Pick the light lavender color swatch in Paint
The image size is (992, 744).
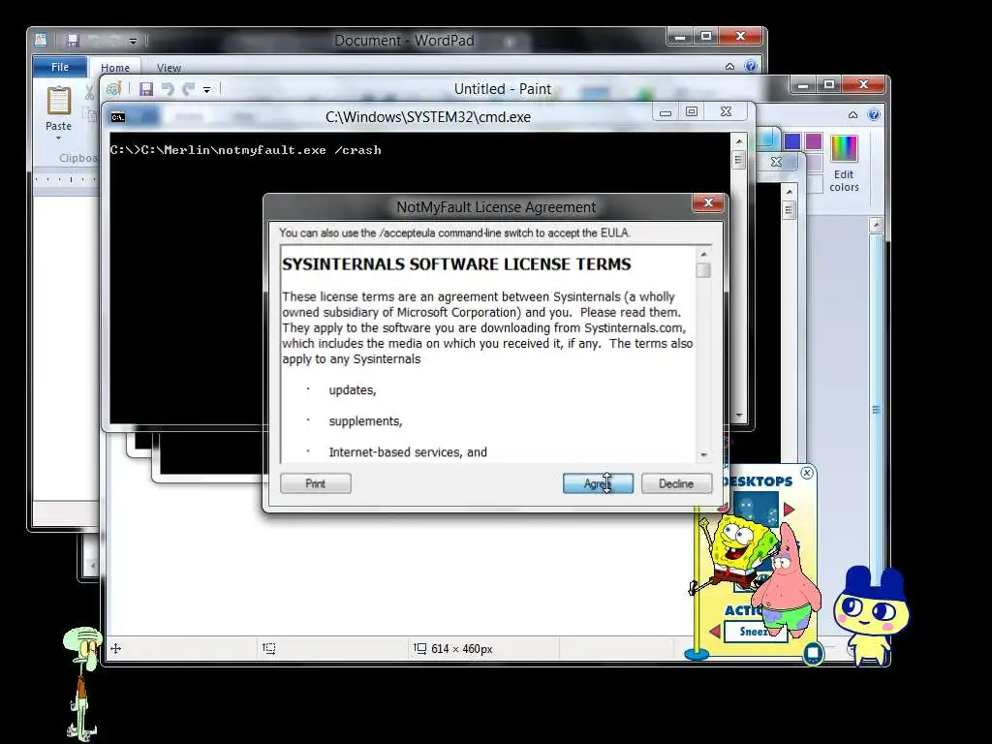[814, 163]
